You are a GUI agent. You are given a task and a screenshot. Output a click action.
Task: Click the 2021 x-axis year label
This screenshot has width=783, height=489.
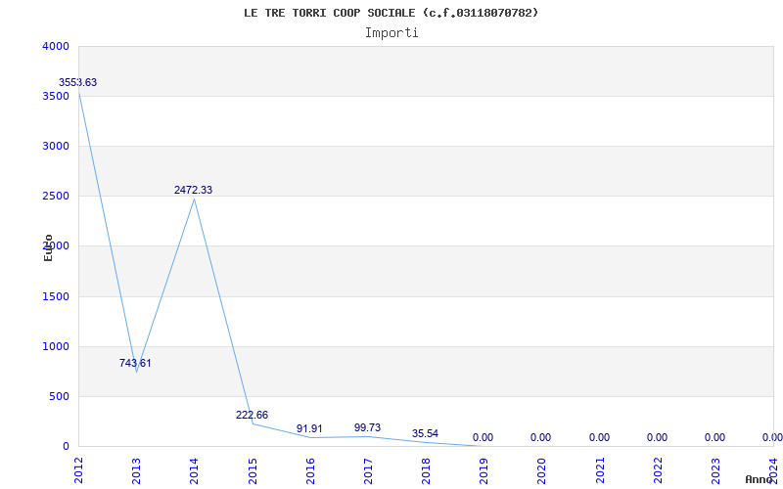(601, 471)
